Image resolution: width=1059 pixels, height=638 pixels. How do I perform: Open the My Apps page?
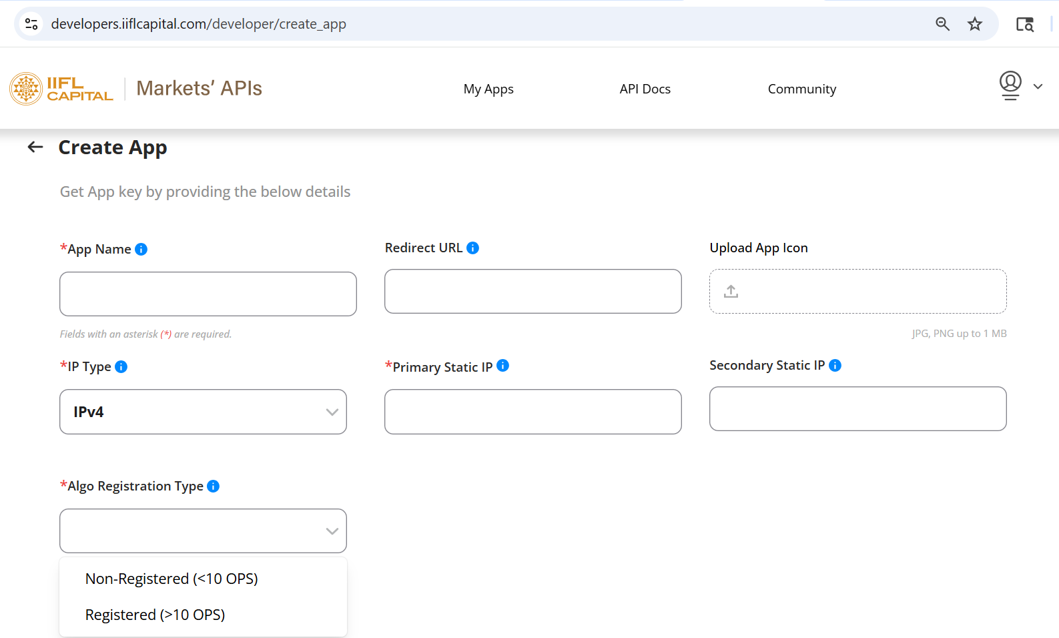488,89
